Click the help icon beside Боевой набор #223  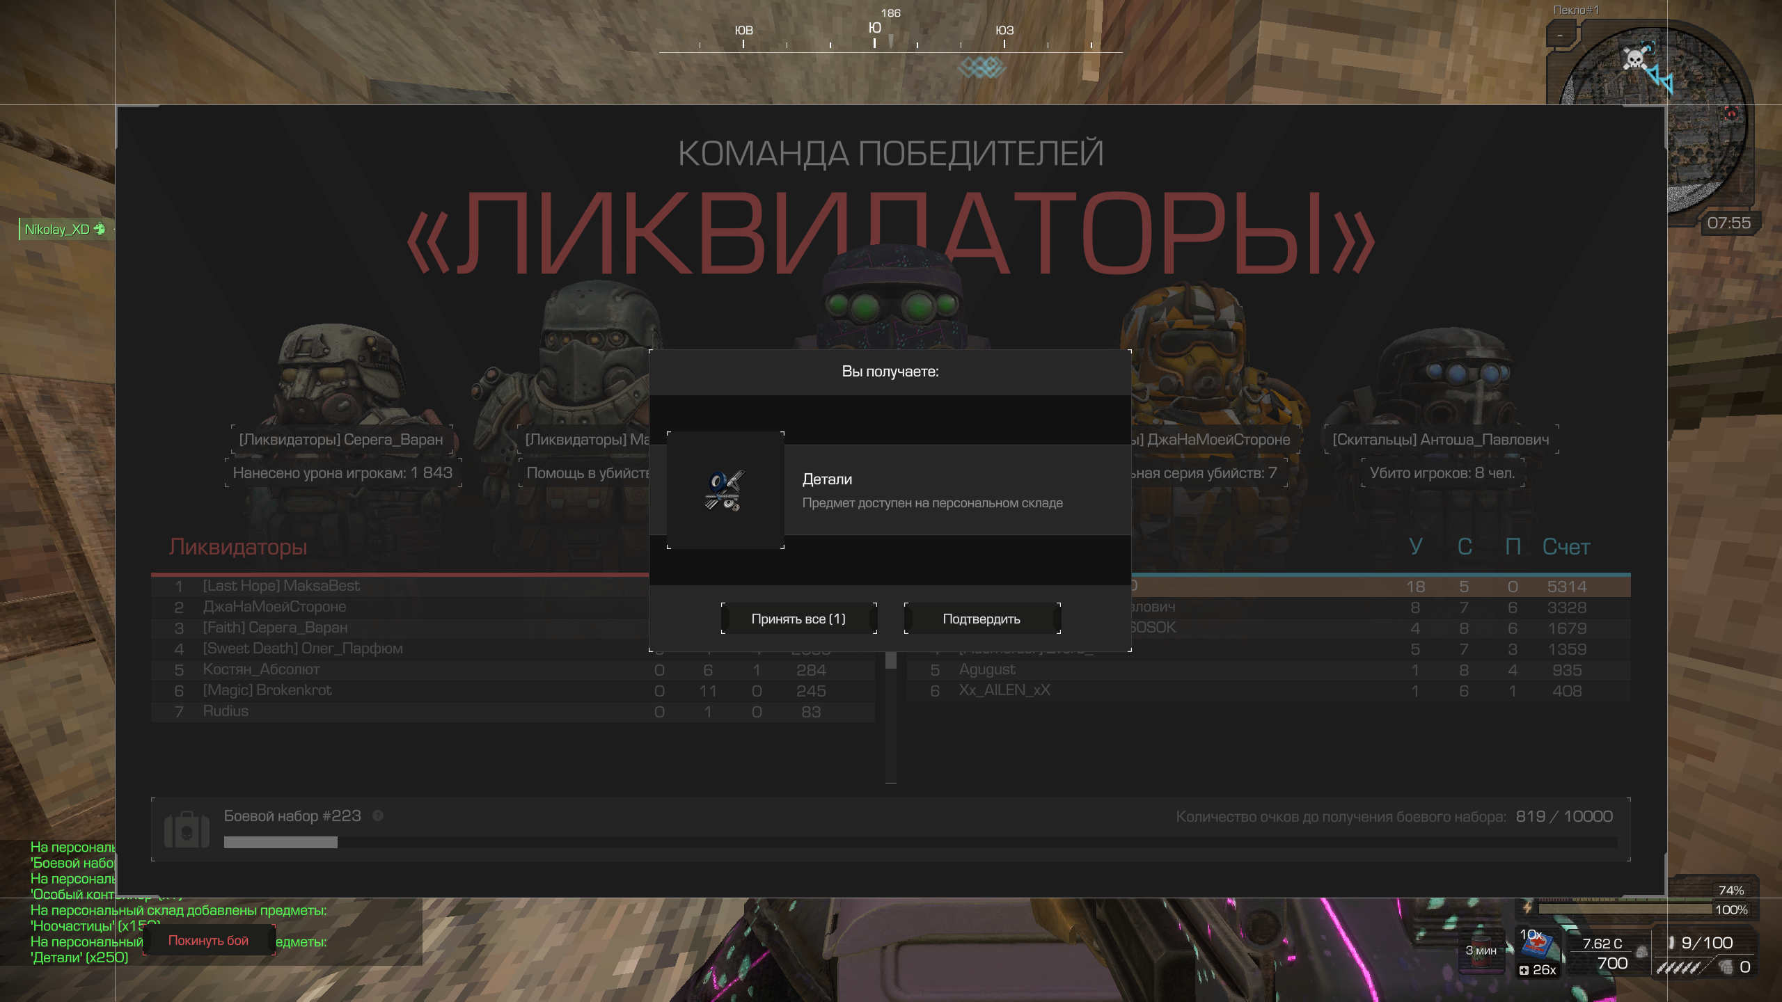click(x=378, y=816)
